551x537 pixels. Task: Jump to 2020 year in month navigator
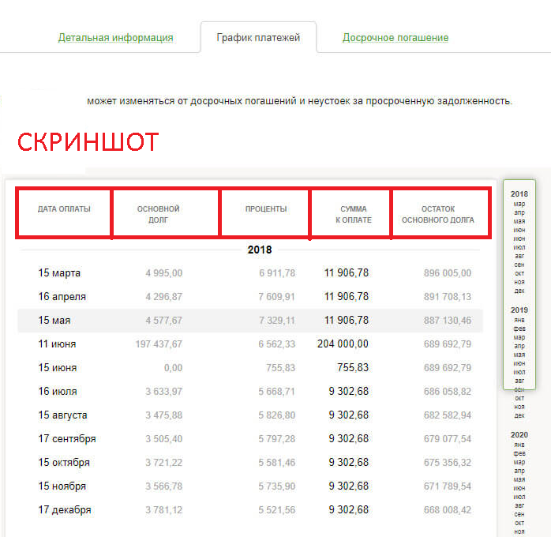(519, 434)
